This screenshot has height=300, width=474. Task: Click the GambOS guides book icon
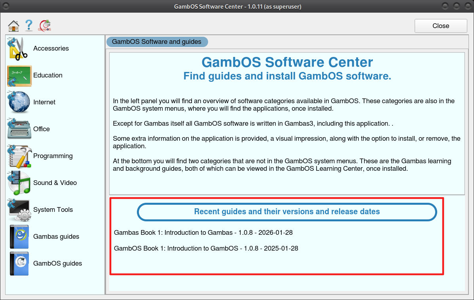19,264
